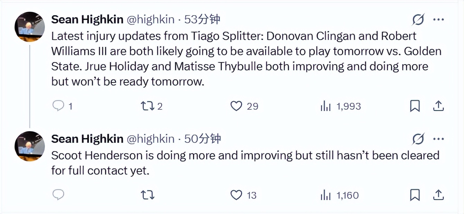The image size is (464, 214).
Task: Bookmark the Golden State injury update tweet
Action: pos(415,106)
